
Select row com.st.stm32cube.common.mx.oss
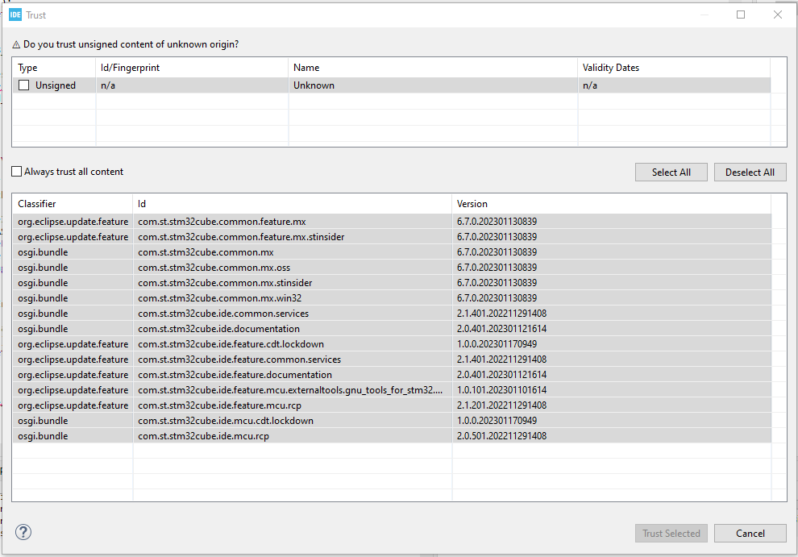click(392, 268)
